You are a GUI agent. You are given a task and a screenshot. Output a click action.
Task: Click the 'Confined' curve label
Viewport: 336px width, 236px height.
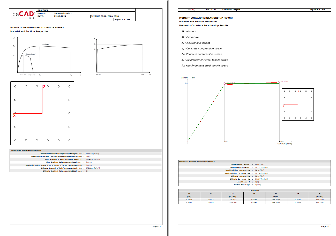[x=46, y=44]
